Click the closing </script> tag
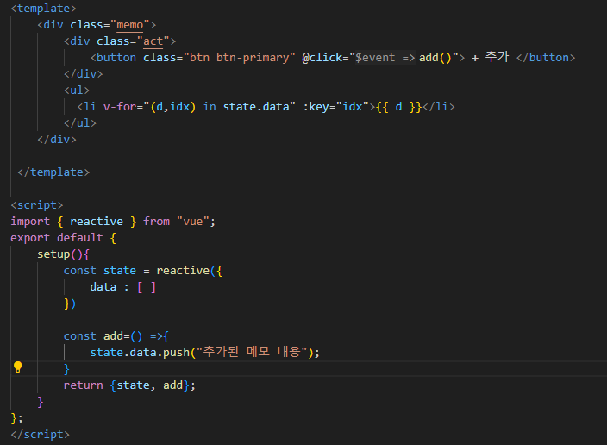Screen dimensions: 607x445 [41, 434]
